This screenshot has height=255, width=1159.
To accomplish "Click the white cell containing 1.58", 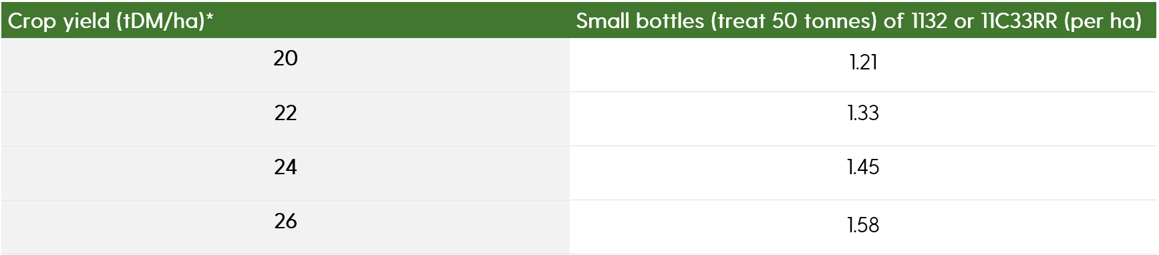I will [x=863, y=227].
